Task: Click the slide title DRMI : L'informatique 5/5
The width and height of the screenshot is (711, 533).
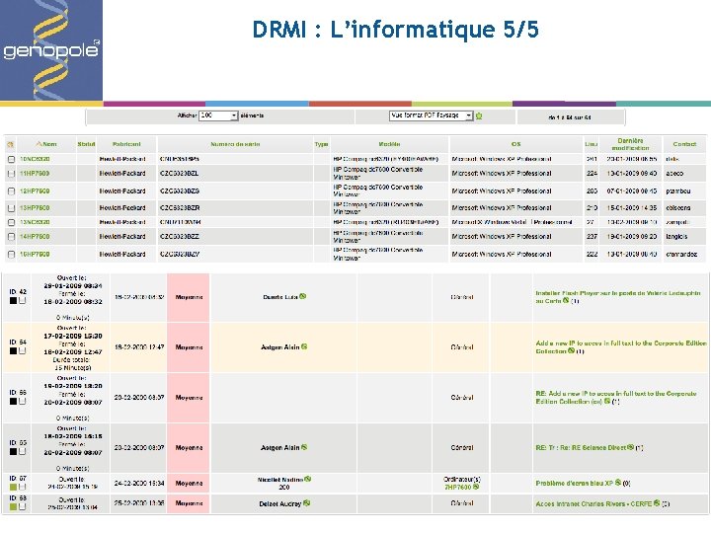Action: pyautogui.click(x=395, y=30)
